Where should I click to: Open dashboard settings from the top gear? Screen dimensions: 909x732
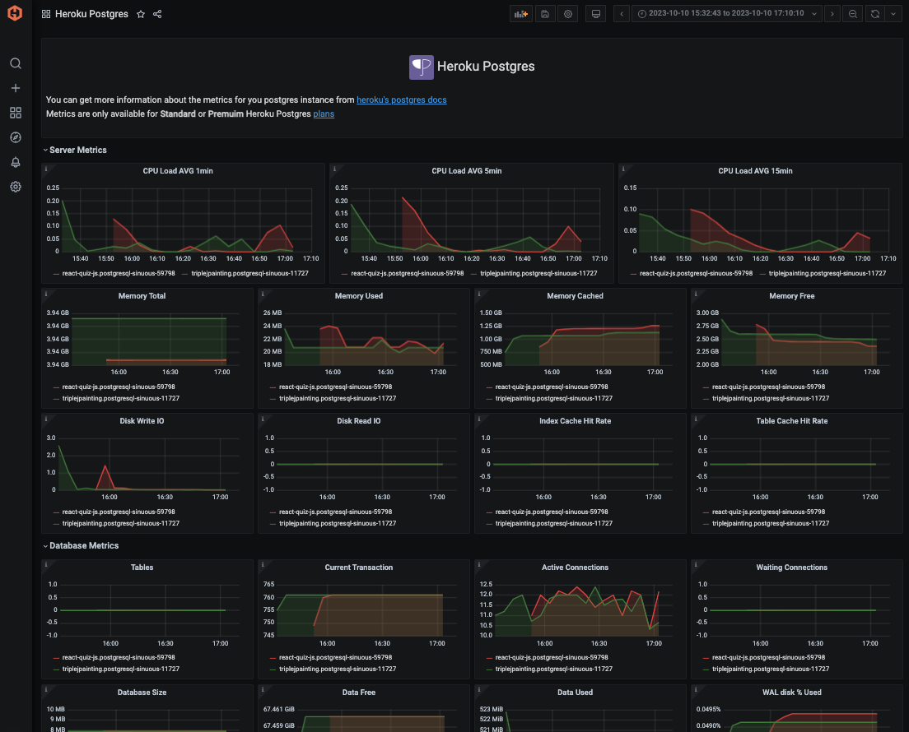click(x=568, y=14)
